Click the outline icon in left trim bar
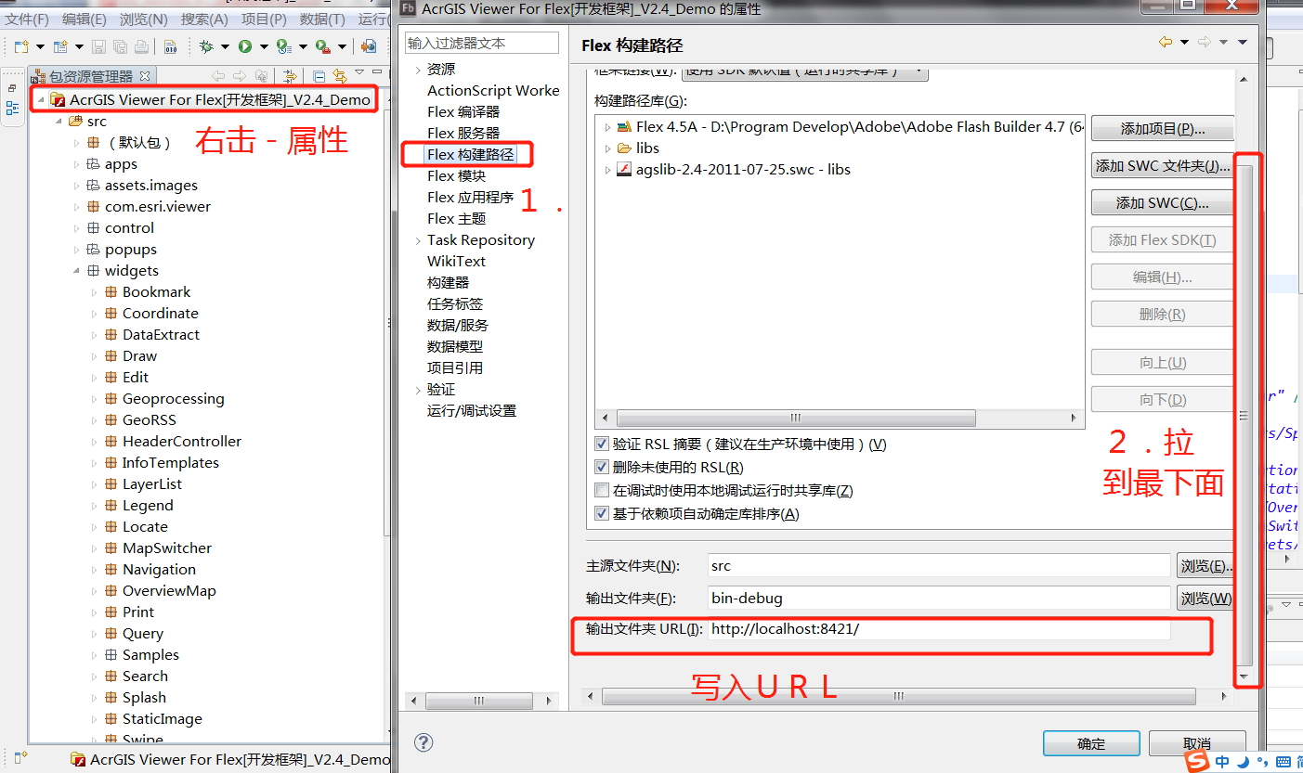 12,109
